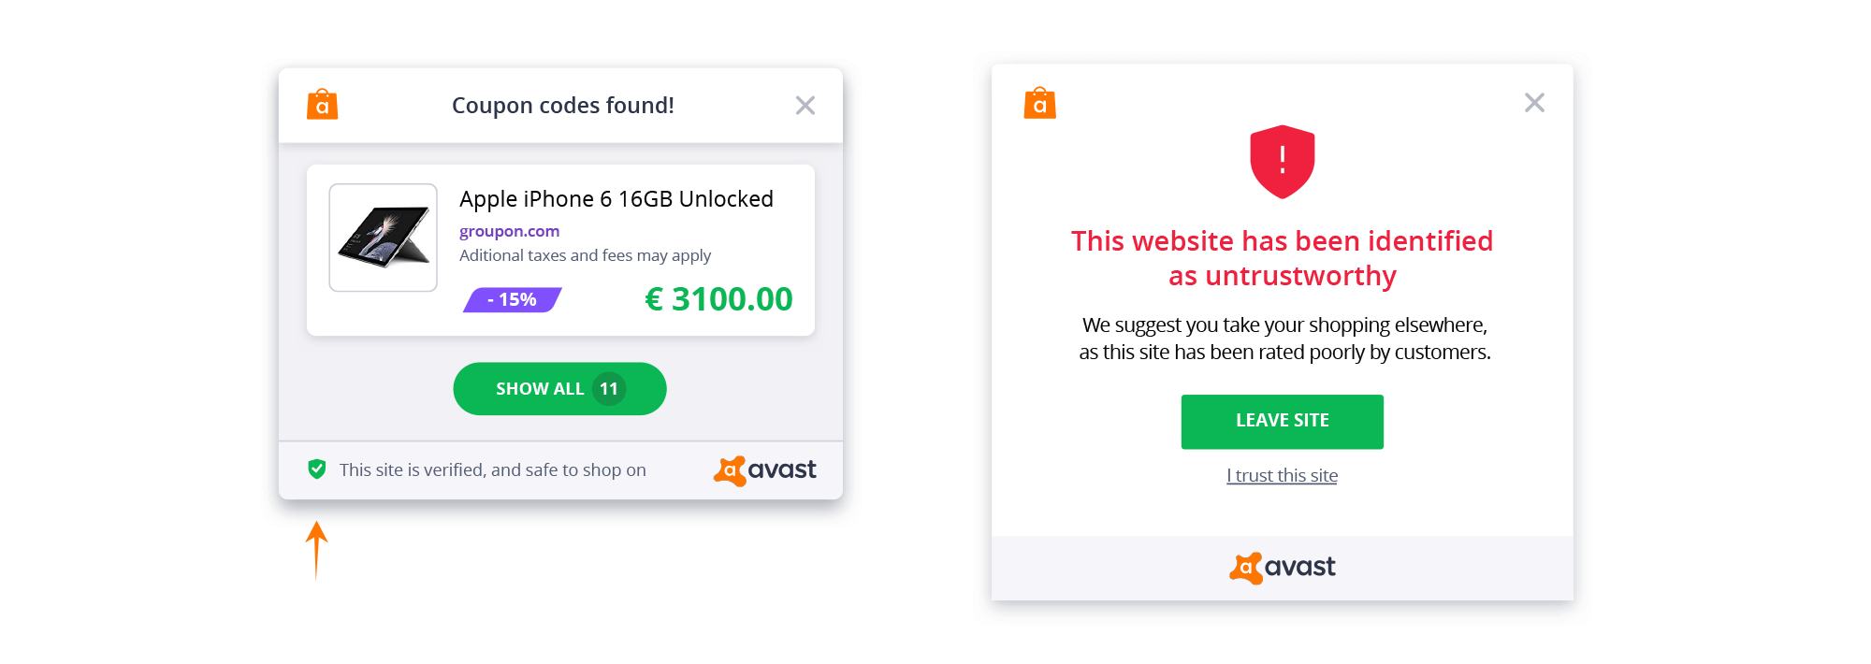Close the untrustworthy website warning popup
1871x664 pixels.
pyautogui.click(x=1534, y=103)
